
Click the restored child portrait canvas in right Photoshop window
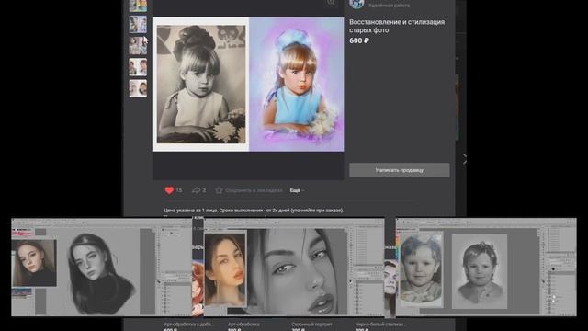(480, 271)
